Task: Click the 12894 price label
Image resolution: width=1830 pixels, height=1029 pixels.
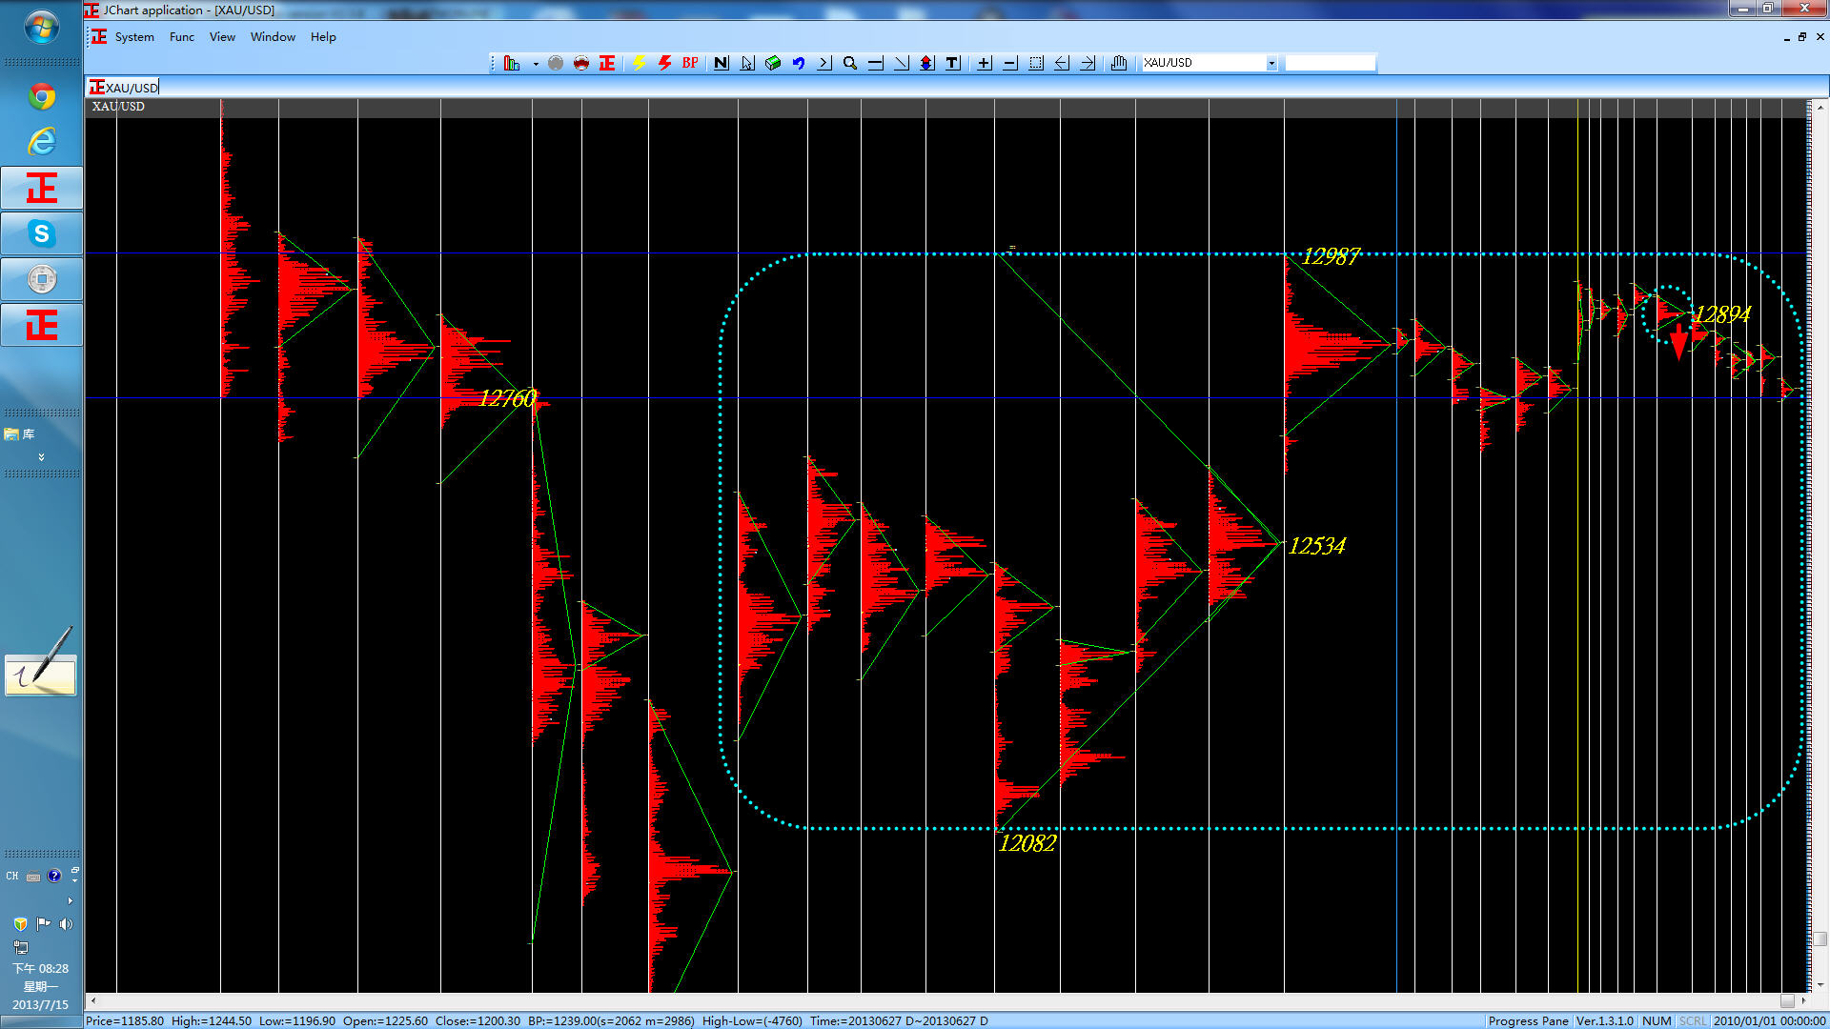Action: [x=1722, y=314]
